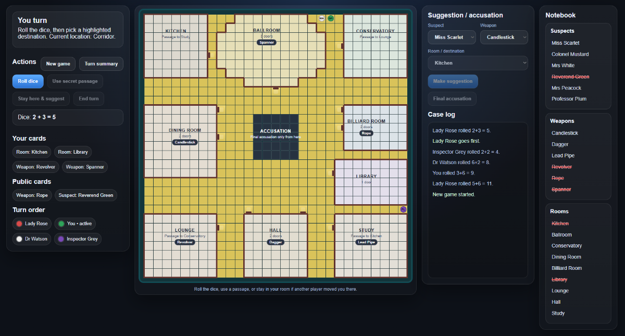625x336 pixels.
Task: Click the Spanner weapon marker in Ballroom
Action: pos(266,42)
